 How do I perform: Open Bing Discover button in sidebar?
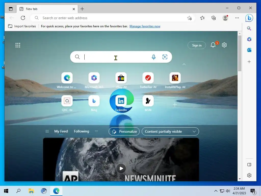pos(249,18)
